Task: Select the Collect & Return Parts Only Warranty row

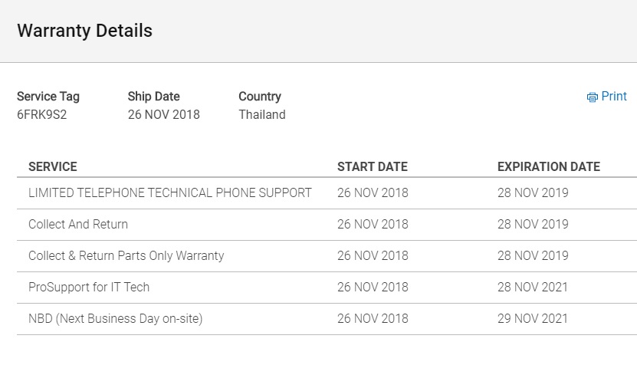Action: tap(327, 256)
